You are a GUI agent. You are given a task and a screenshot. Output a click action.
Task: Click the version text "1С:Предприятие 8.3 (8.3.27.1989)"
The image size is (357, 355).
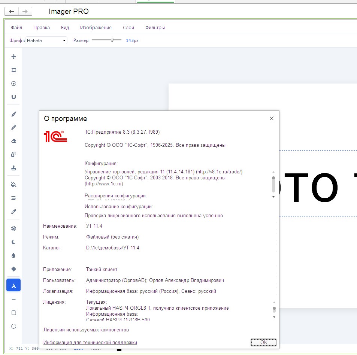[122, 132]
